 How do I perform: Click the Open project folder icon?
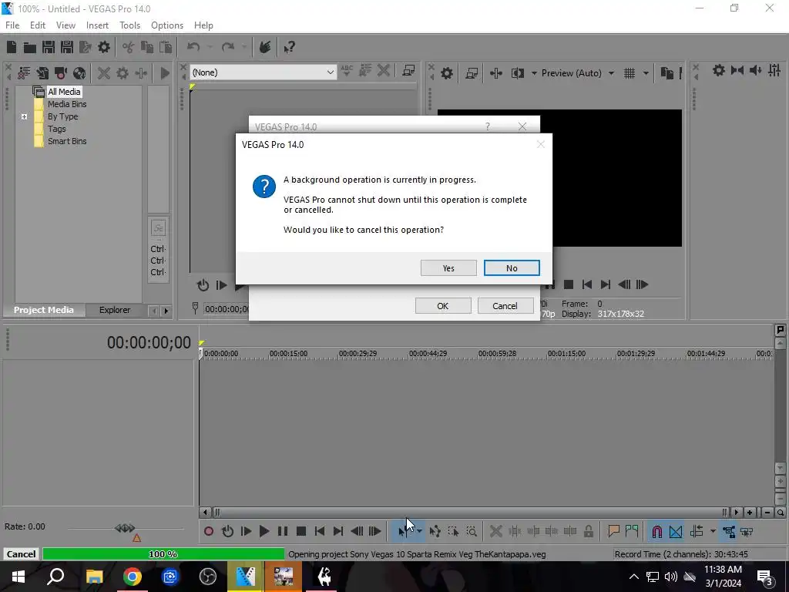click(x=30, y=47)
